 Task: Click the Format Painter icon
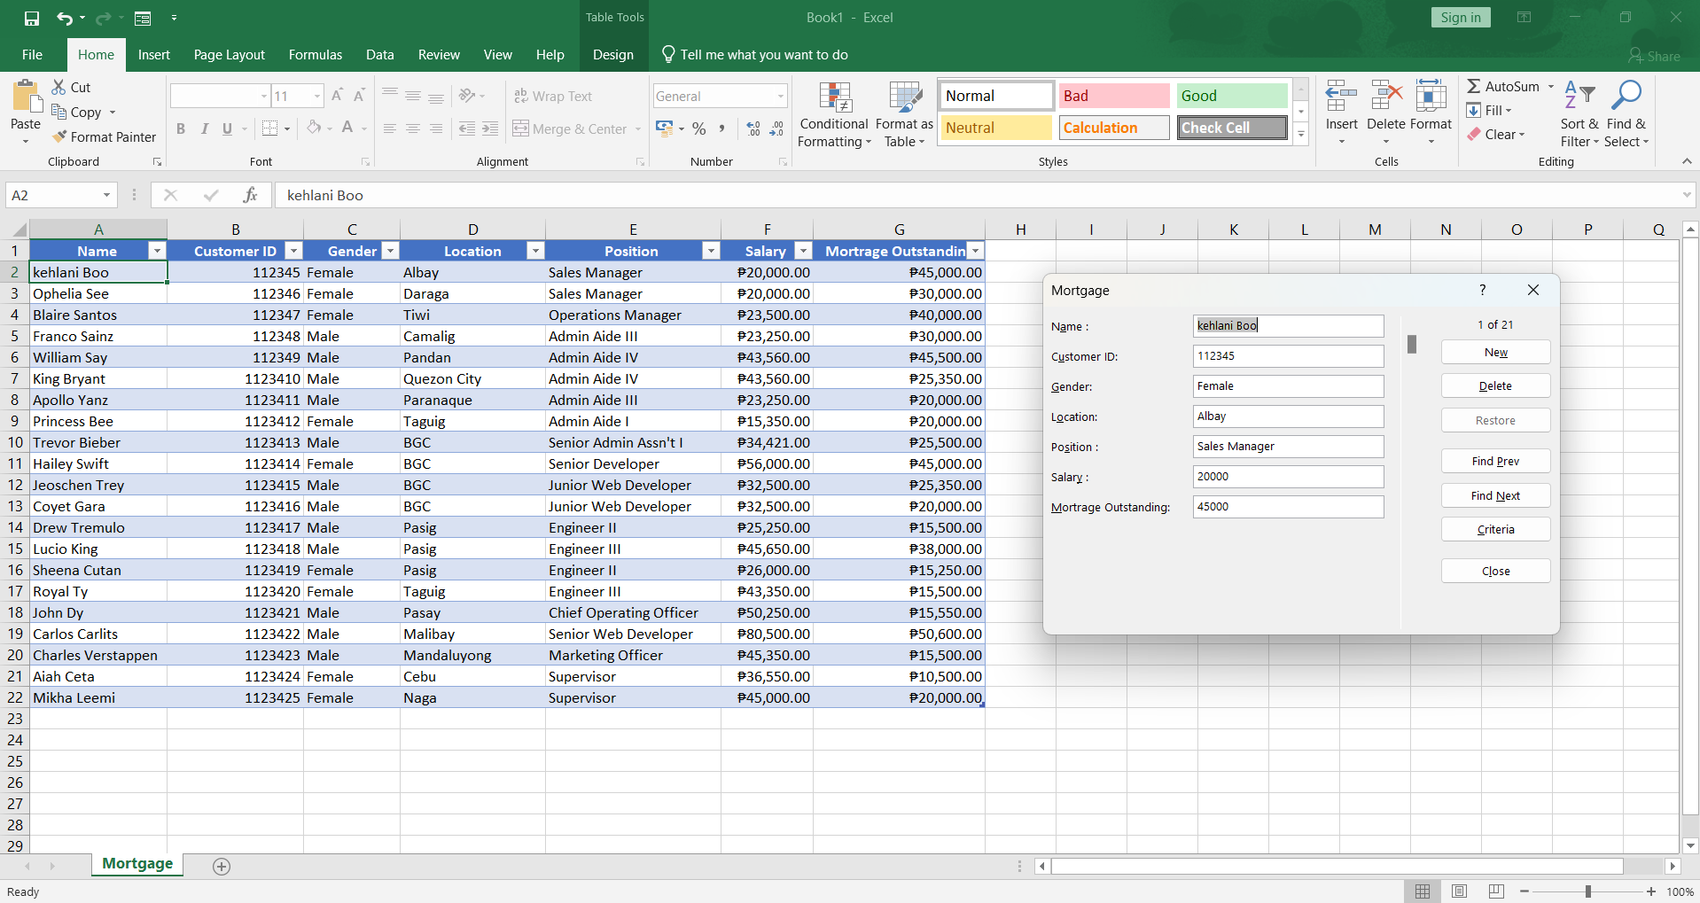(59, 137)
